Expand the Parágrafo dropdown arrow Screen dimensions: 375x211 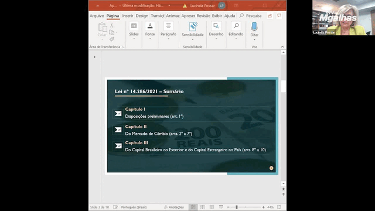tap(168, 39)
